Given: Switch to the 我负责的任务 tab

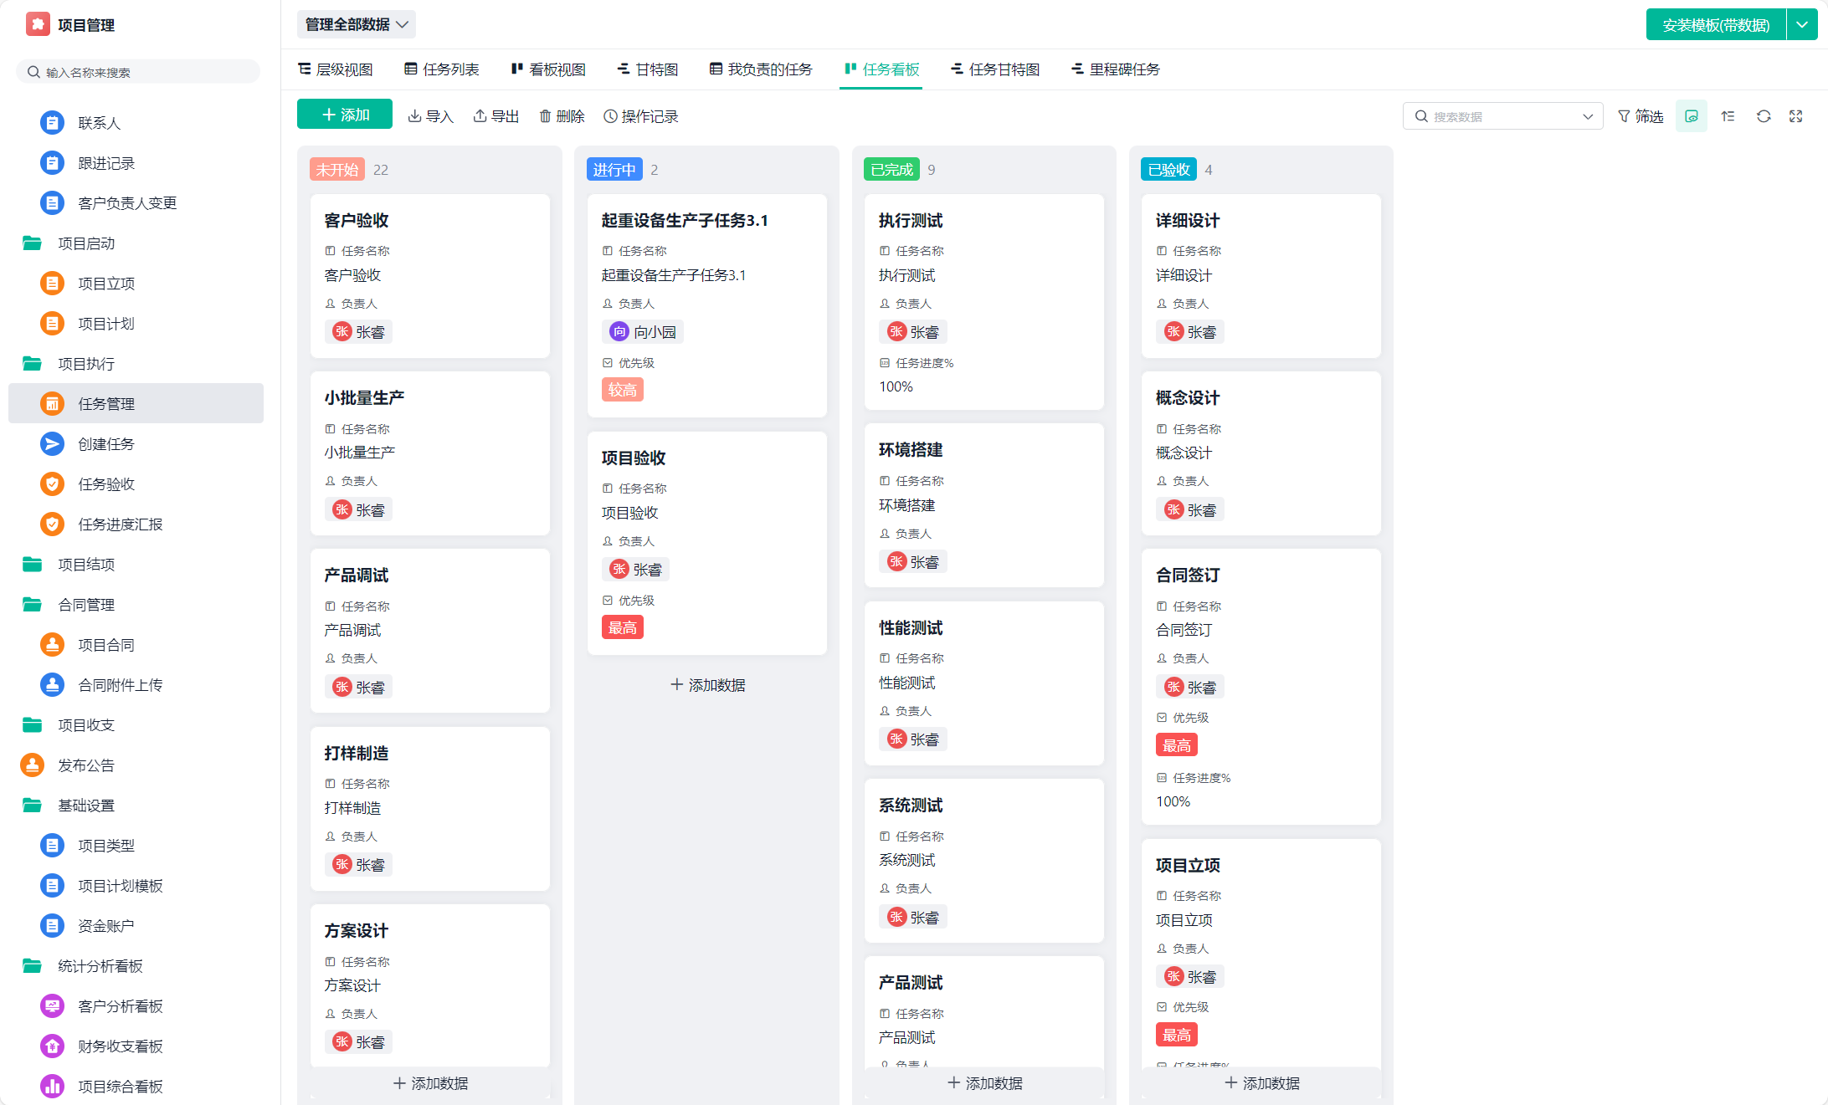Looking at the screenshot, I should click(761, 69).
